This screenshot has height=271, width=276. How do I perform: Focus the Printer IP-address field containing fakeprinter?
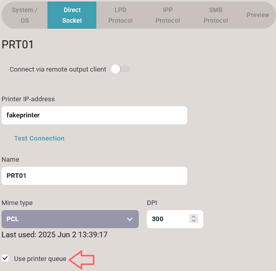tap(94, 115)
